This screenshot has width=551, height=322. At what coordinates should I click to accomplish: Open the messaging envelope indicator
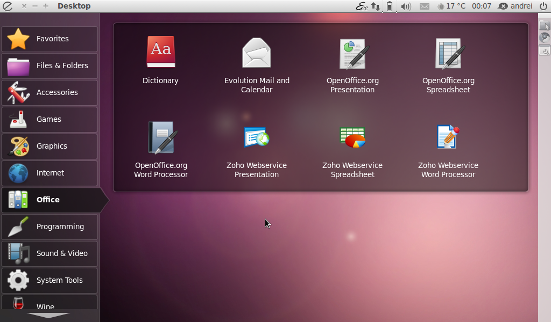click(425, 6)
